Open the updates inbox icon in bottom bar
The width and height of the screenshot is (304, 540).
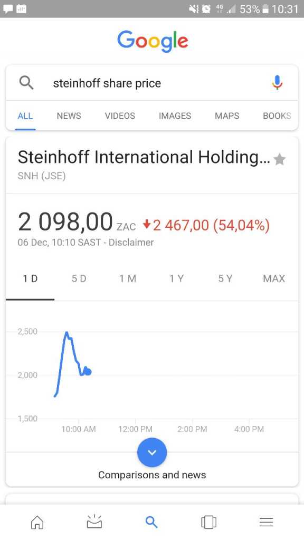pyautogui.click(x=94, y=522)
